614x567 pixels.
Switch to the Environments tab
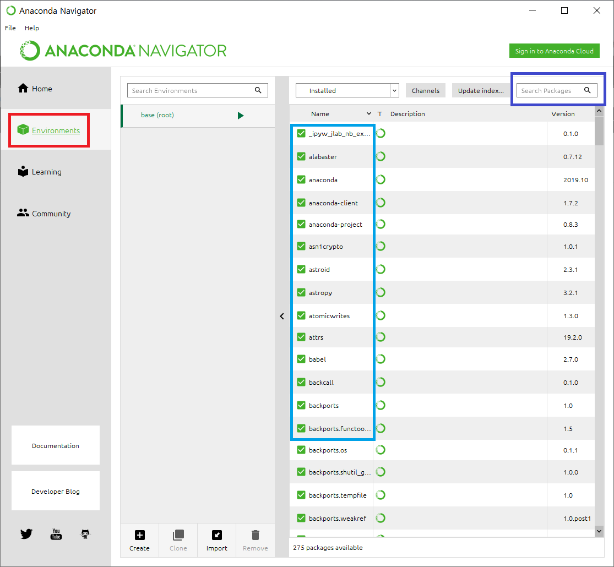(56, 129)
